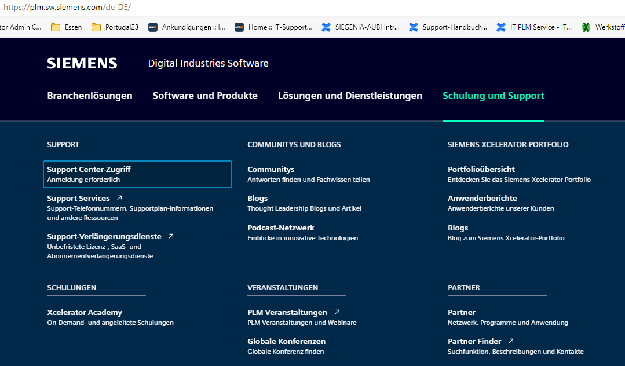This screenshot has height=366, width=625.
Task: Open the Portfolioübersicht link
Action: pos(481,169)
